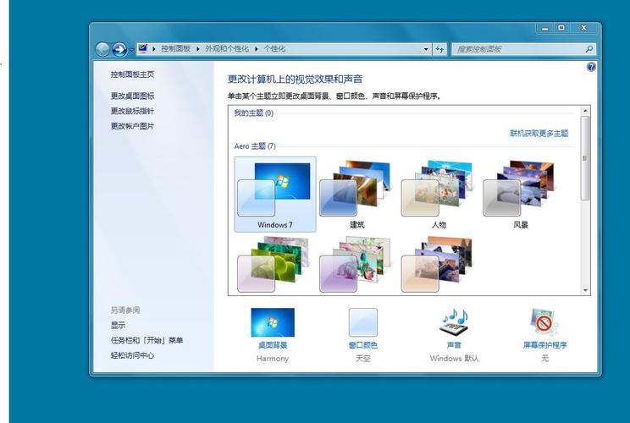Close the personalization window
630x423 pixels.
[583, 28]
